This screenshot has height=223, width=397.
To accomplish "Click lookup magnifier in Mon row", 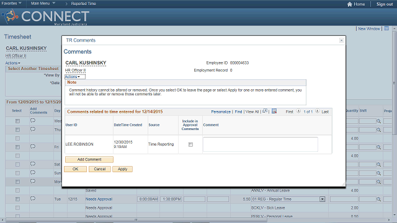I will coord(378,181).
